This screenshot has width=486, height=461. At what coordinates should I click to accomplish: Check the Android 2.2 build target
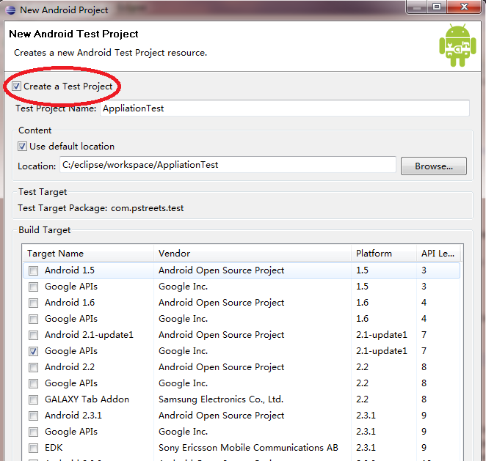coord(33,367)
